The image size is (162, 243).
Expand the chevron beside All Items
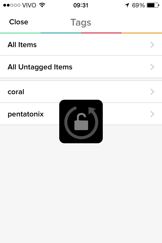[x=152, y=45]
